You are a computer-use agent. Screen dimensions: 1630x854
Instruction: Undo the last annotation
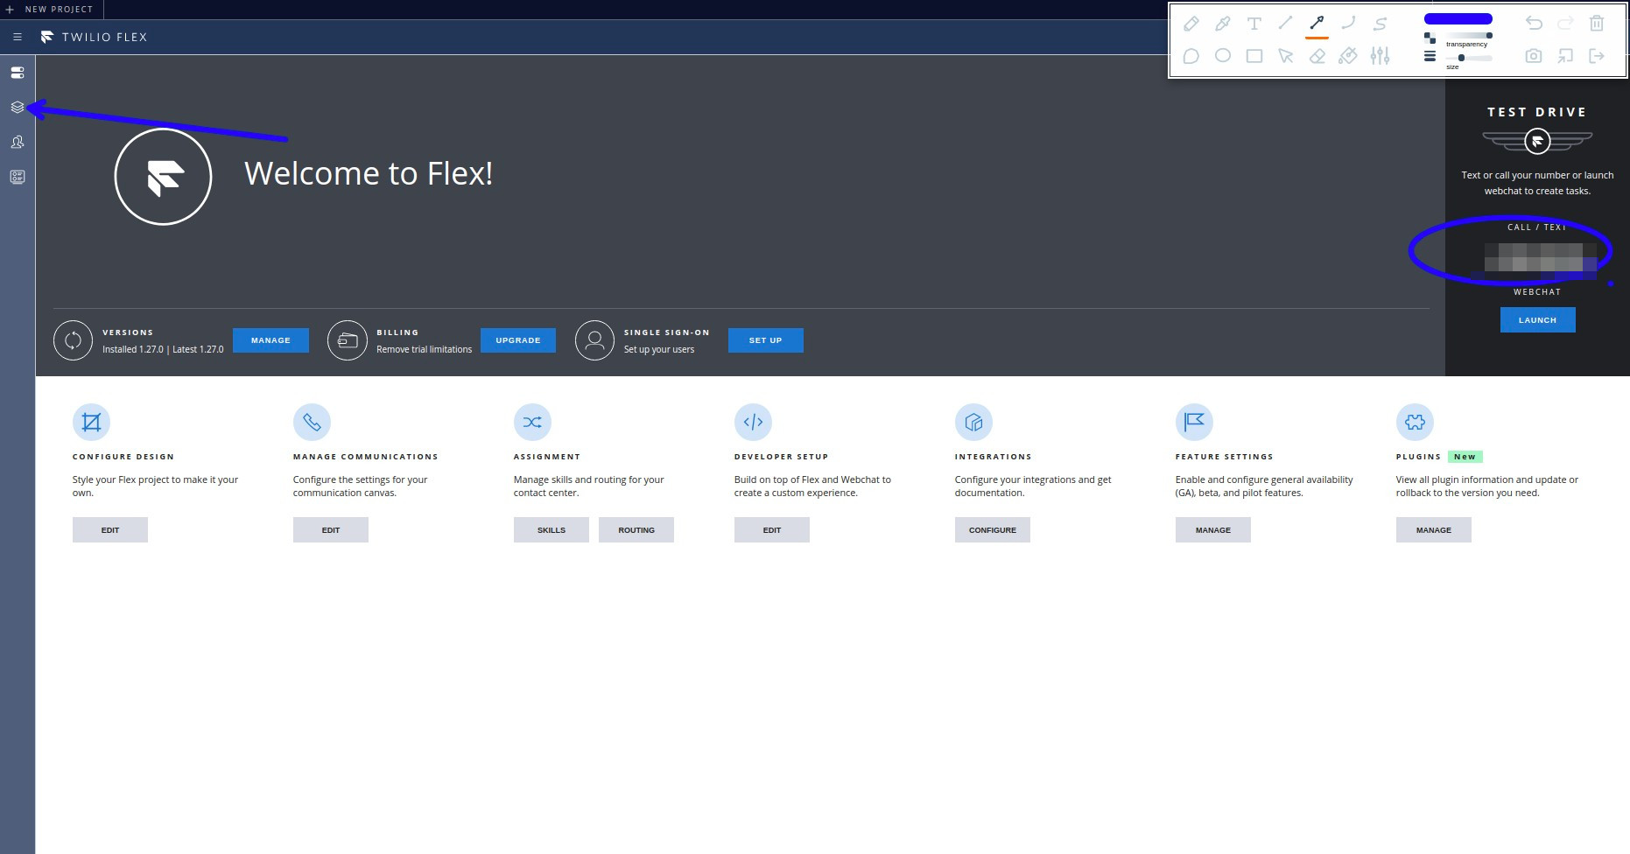[x=1534, y=24]
